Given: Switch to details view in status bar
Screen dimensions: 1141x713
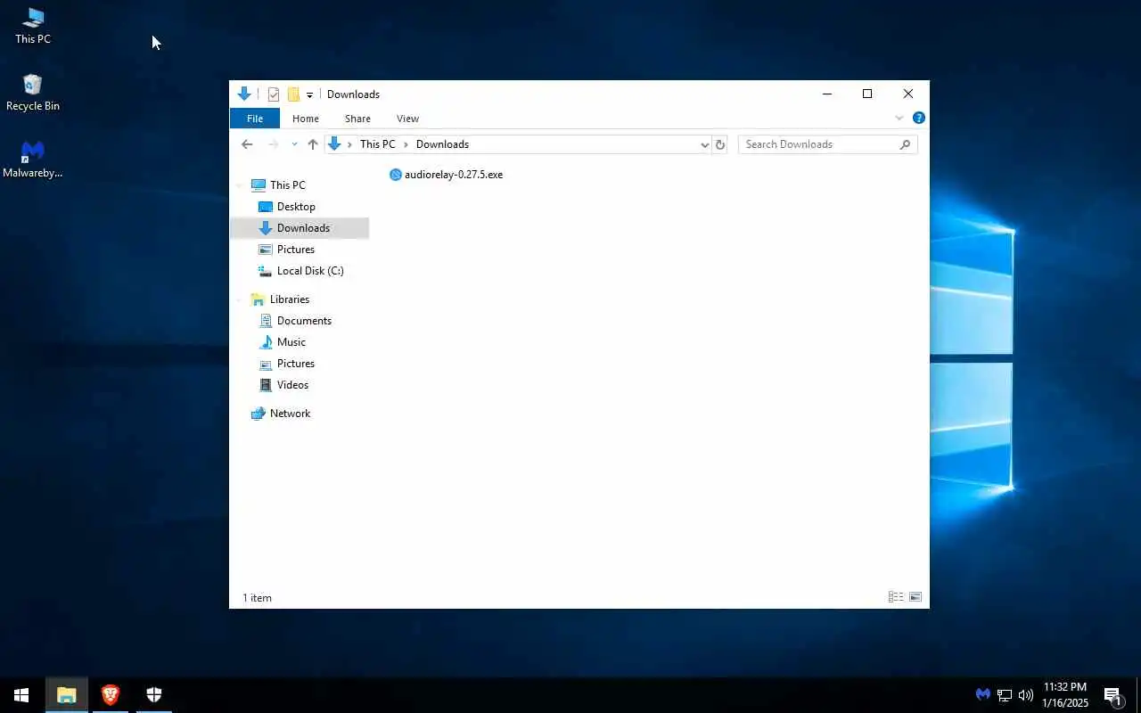Looking at the screenshot, I should 896,597.
